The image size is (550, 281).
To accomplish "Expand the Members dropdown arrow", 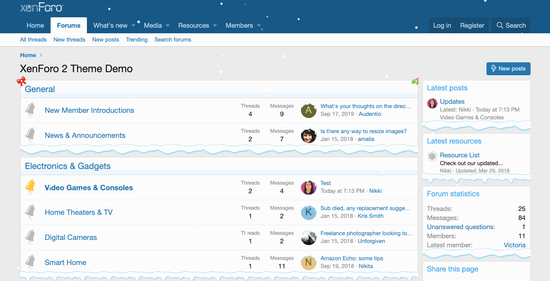I will pyautogui.click(x=259, y=26).
